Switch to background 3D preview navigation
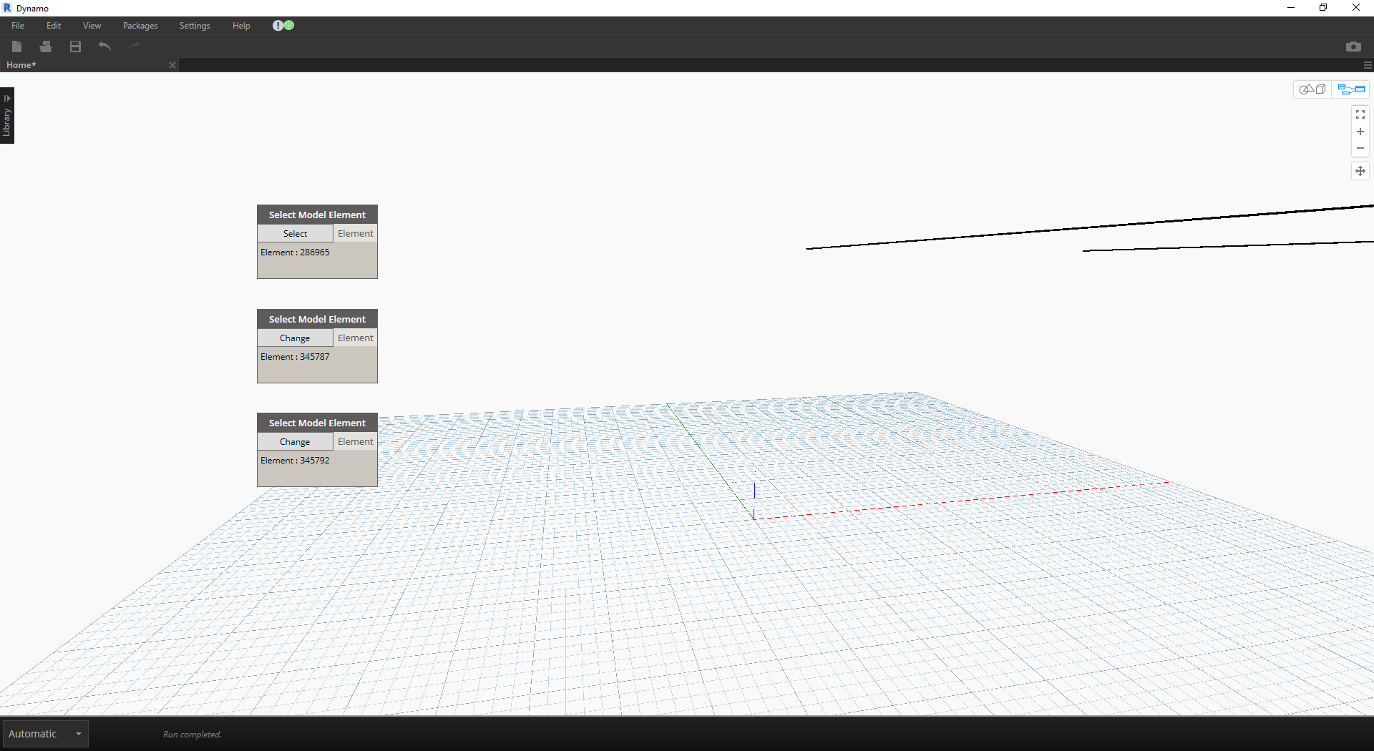1374x751 pixels. 1312,89
